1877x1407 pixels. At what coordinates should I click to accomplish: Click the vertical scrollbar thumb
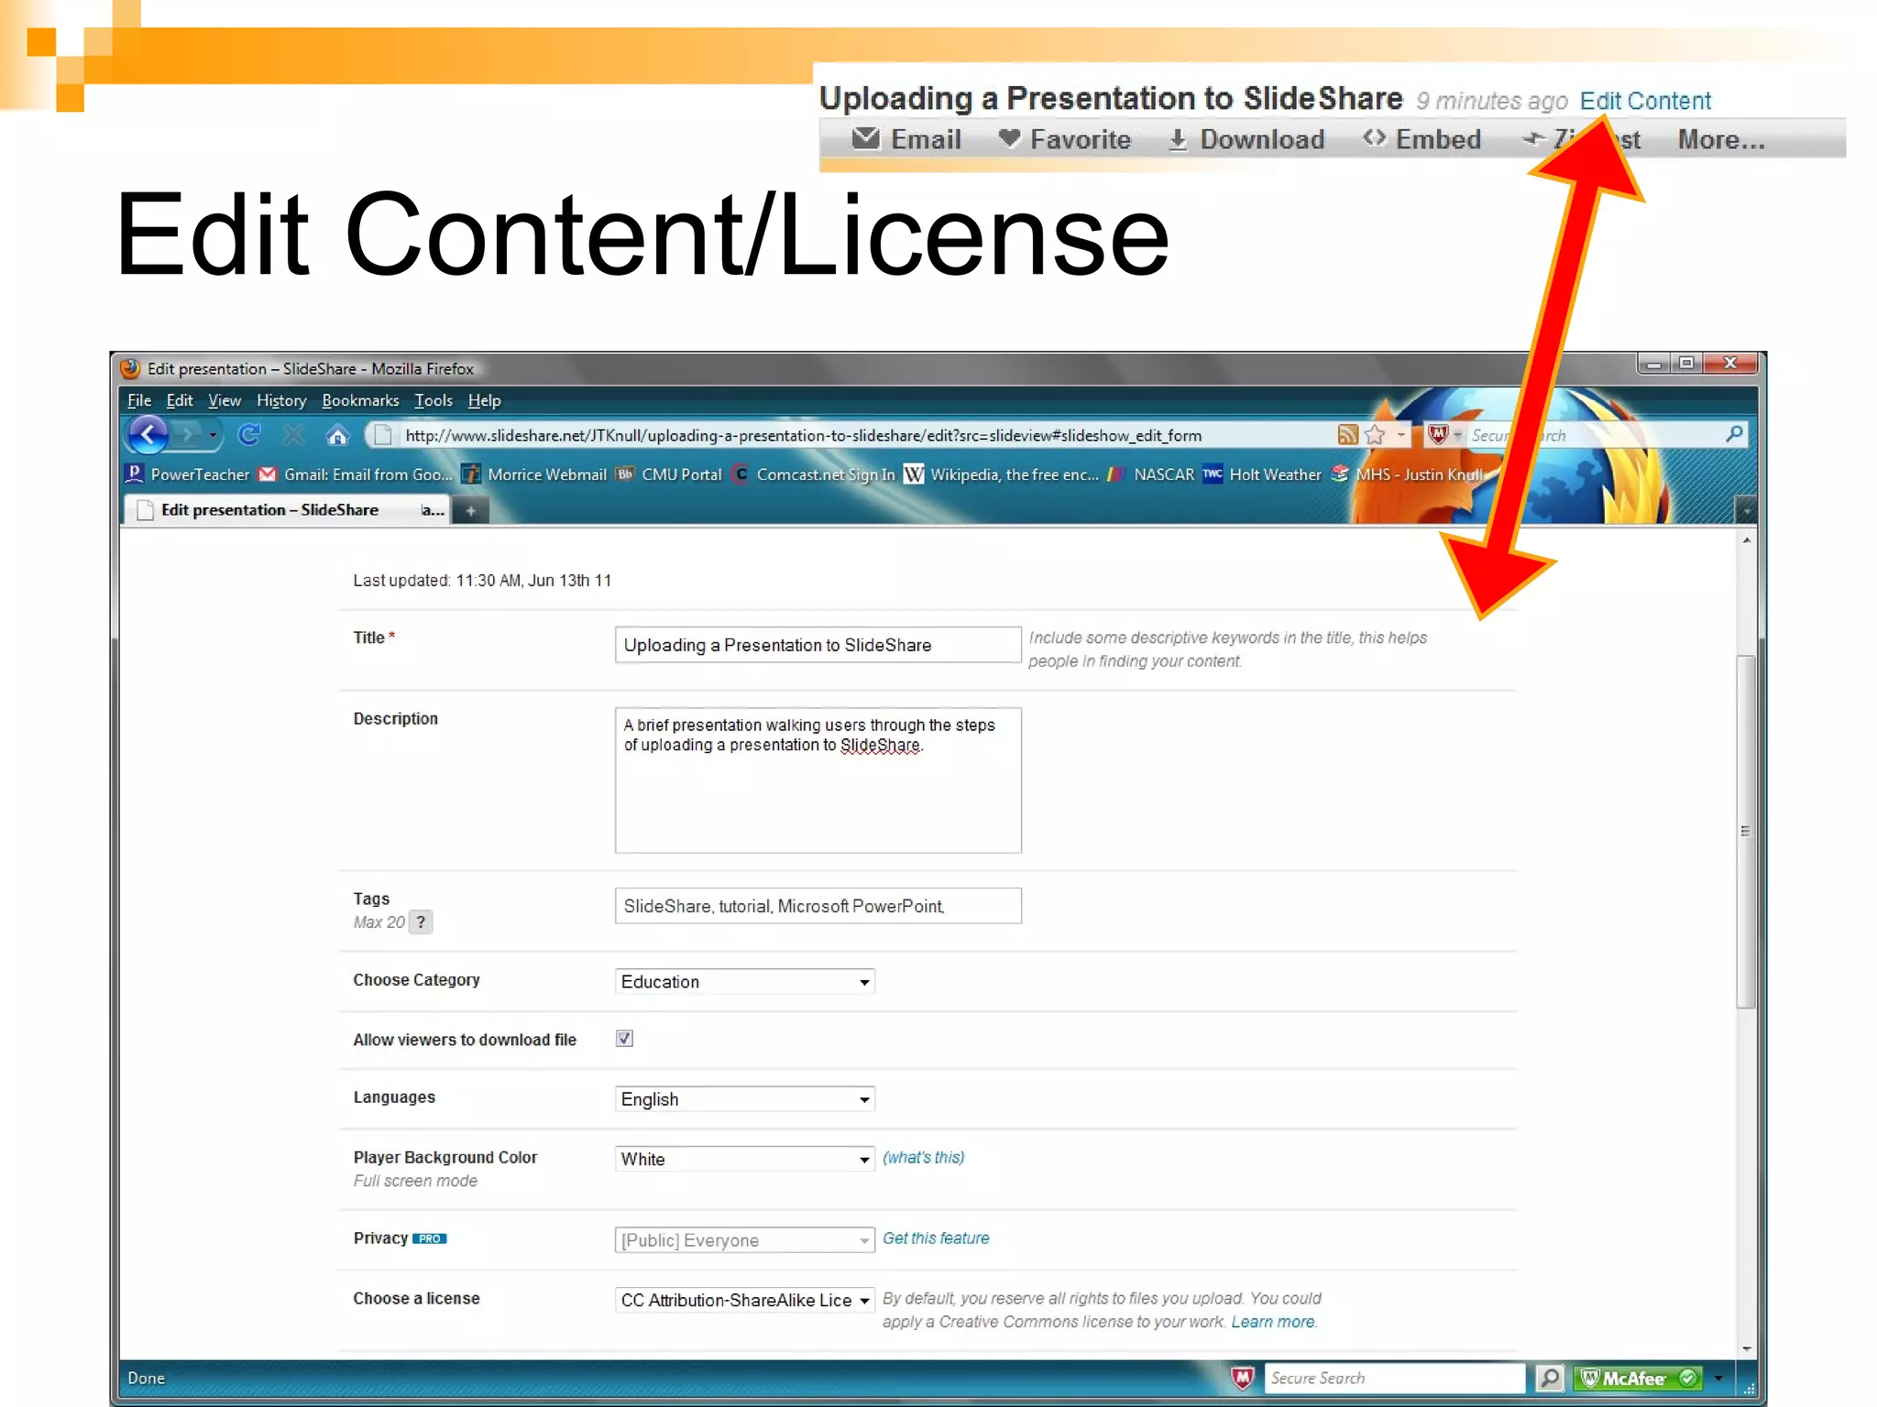click(x=1746, y=830)
